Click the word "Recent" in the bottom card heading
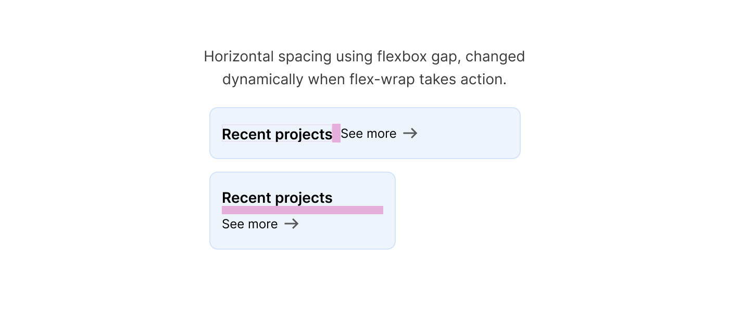The image size is (729, 312). (x=246, y=198)
